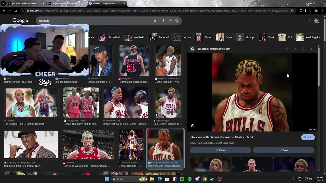Save the previewed image
Image resolution: width=326 pixels, height=183 pixels.
(x=284, y=150)
